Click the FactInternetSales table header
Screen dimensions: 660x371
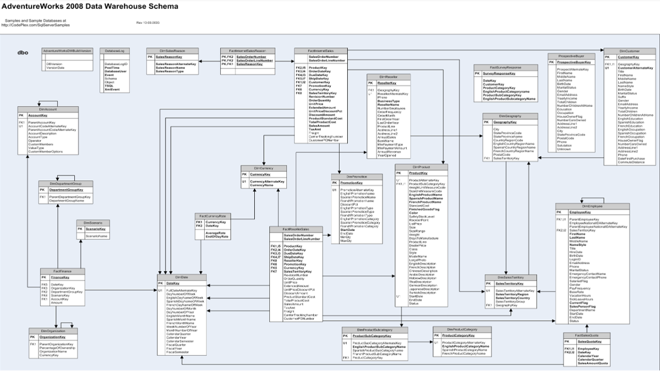point(320,51)
